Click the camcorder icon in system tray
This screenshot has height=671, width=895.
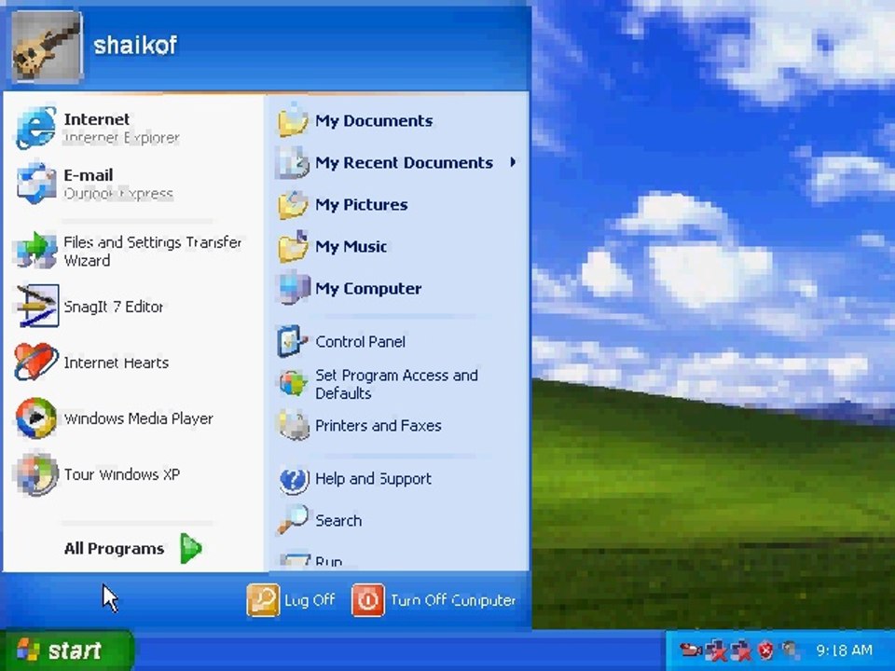click(691, 650)
